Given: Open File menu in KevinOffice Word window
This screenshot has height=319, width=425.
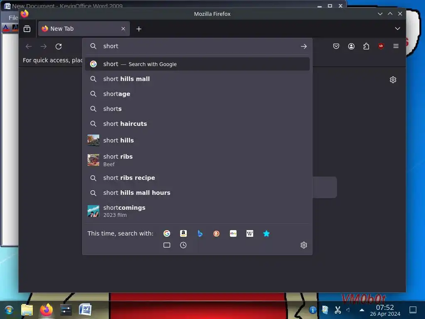Looking at the screenshot, I should [13, 18].
